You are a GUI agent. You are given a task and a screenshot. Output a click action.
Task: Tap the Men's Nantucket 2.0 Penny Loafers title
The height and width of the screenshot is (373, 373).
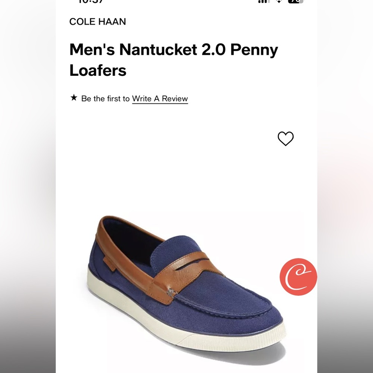coord(173,59)
